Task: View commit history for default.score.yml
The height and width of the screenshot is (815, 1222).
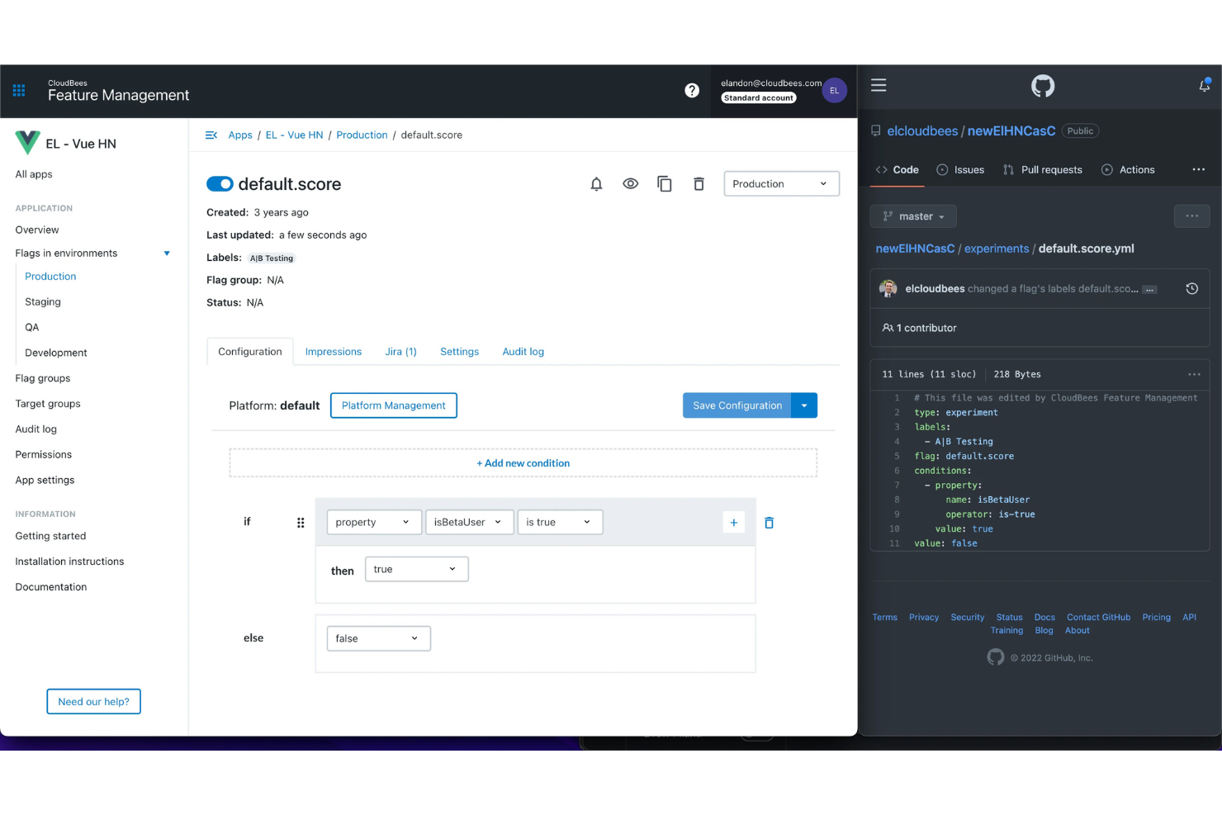Action: click(x=1191, y=288)
